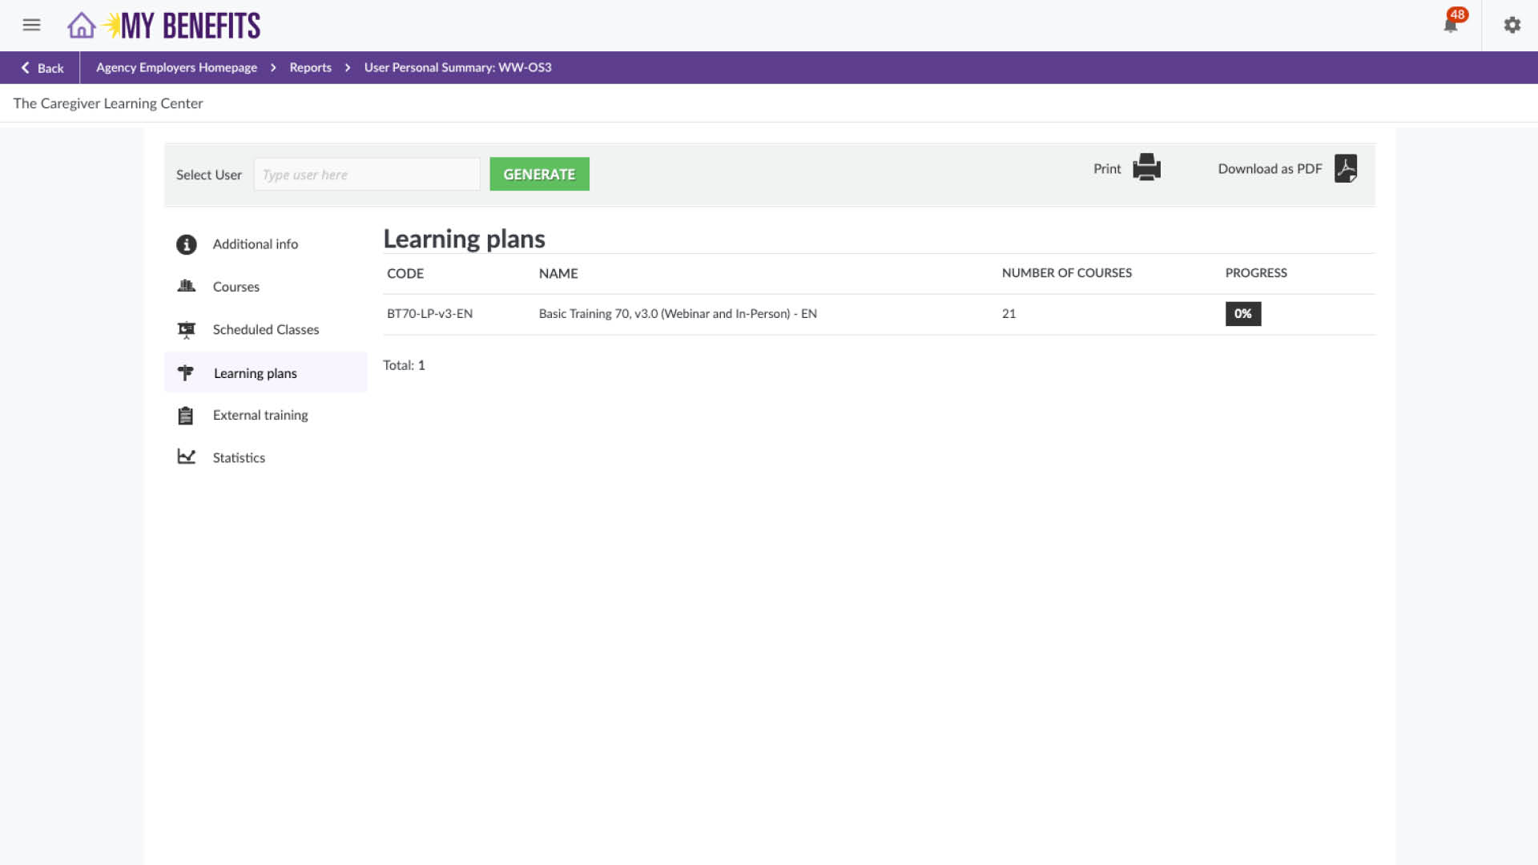Click the Select User input field
Viewport: 1538px width, 865px height.
point(366,174)
